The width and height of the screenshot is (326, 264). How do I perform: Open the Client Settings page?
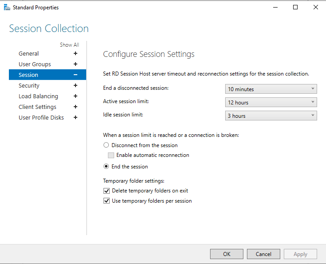tap(37, 107)
